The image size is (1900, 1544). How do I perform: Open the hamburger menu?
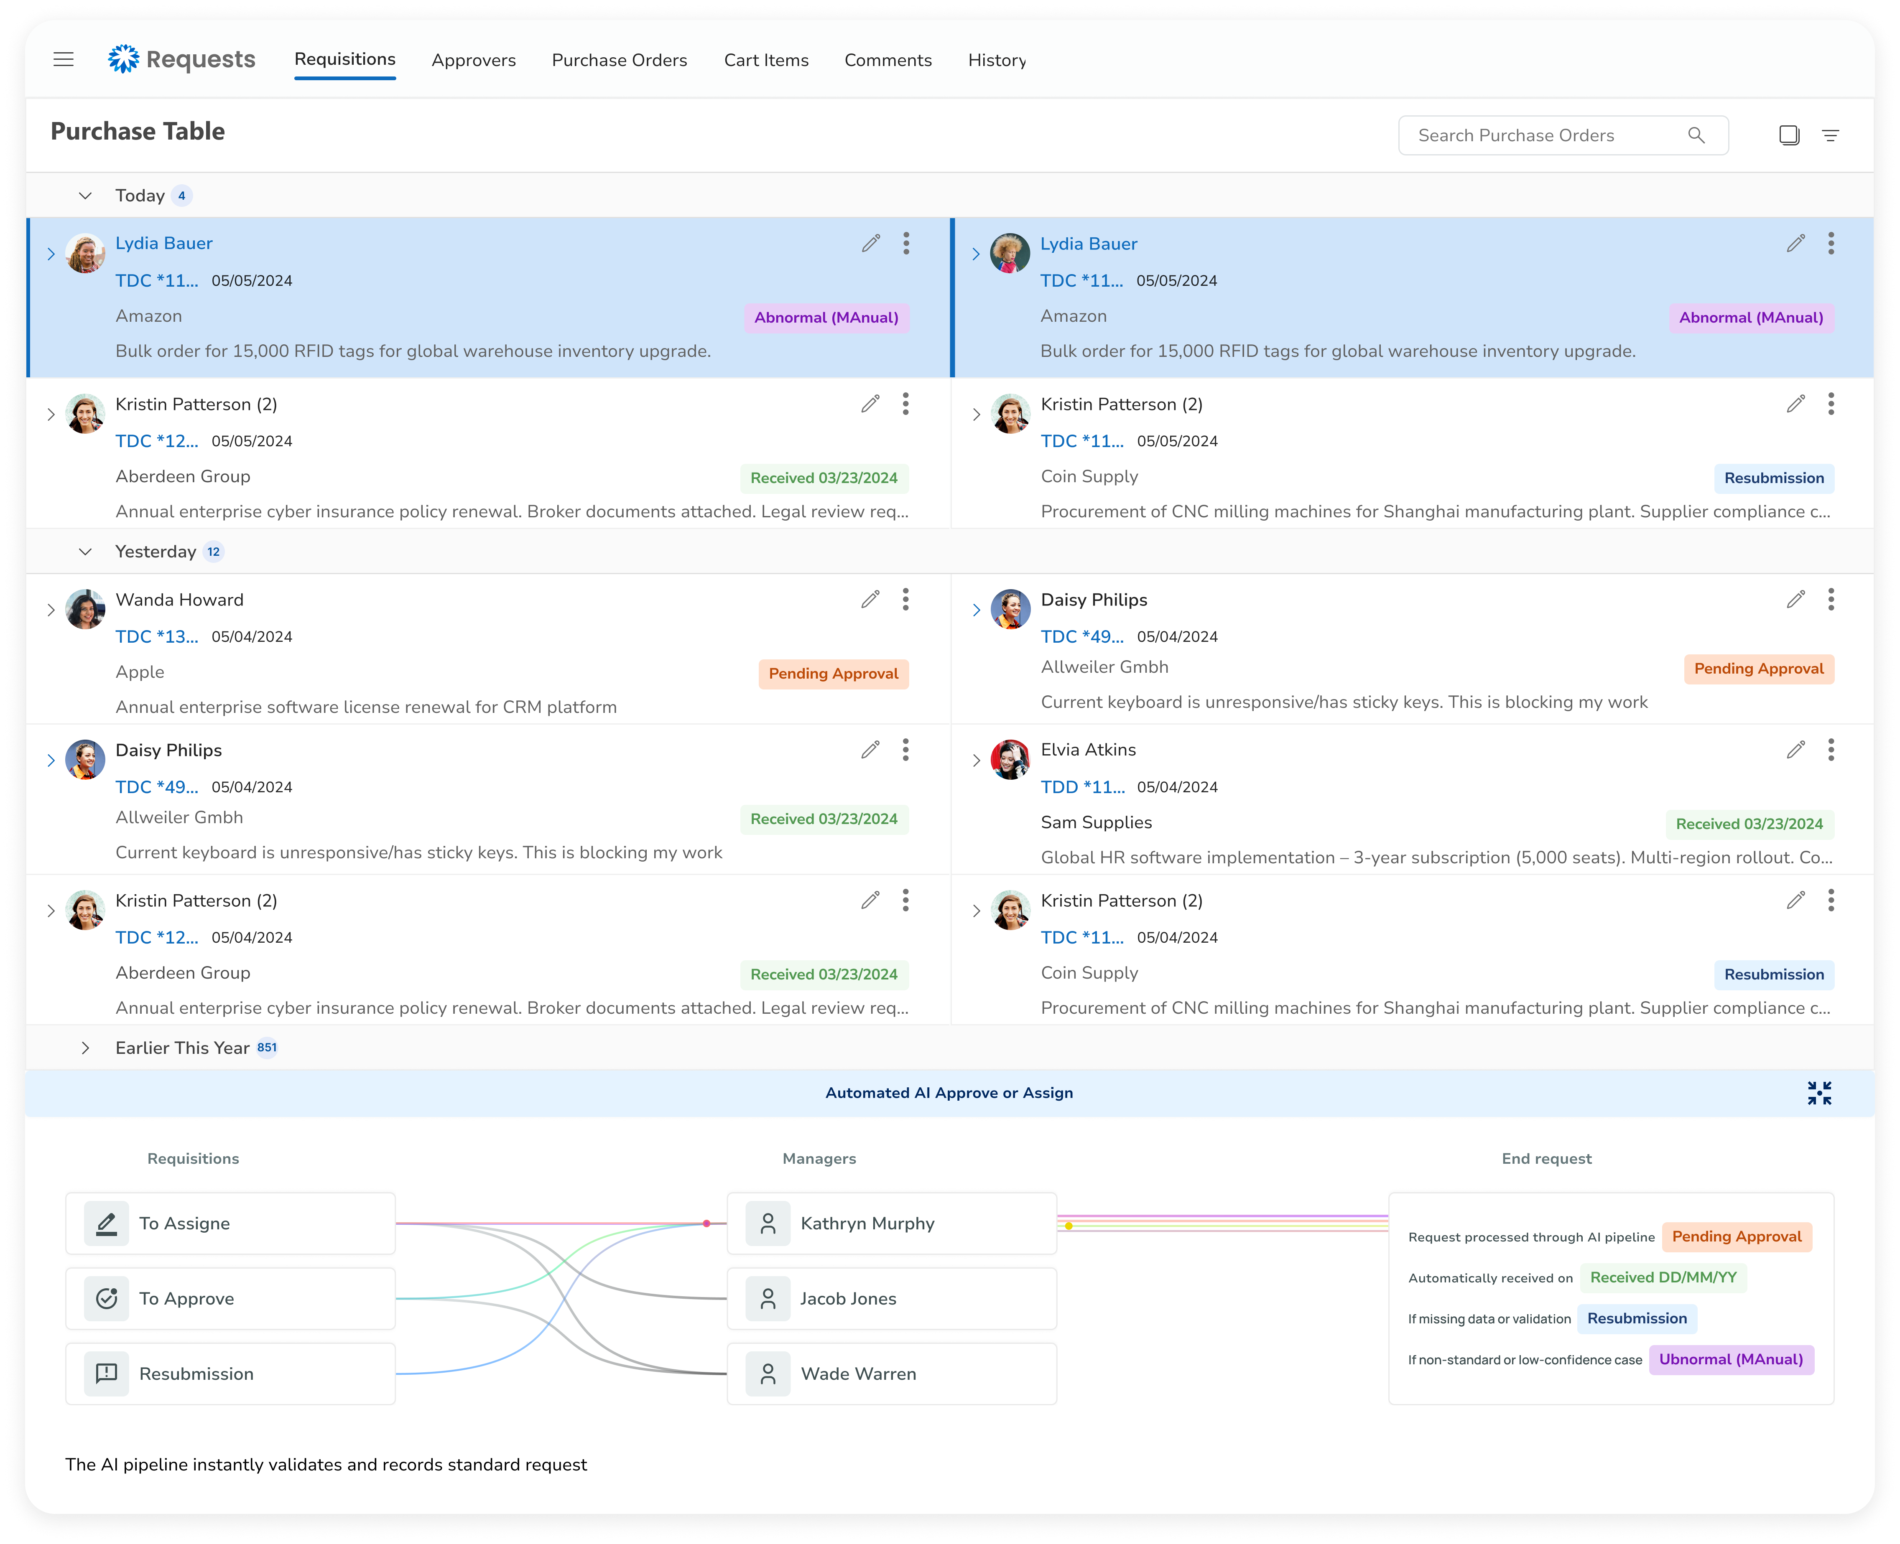point(63,60)
